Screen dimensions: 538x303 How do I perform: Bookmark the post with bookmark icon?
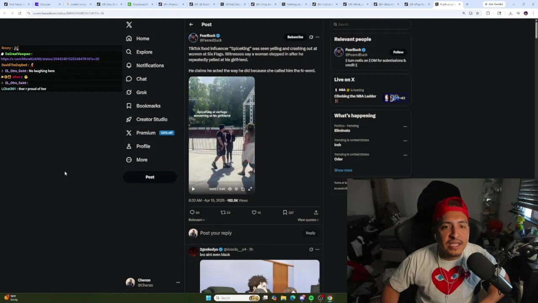click(285, 213)
